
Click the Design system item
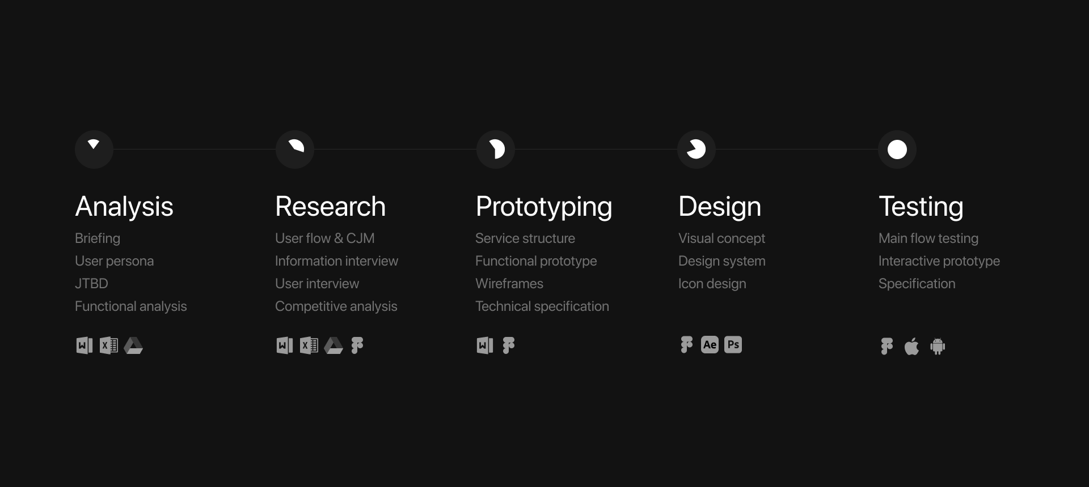(x=721, y=261)
